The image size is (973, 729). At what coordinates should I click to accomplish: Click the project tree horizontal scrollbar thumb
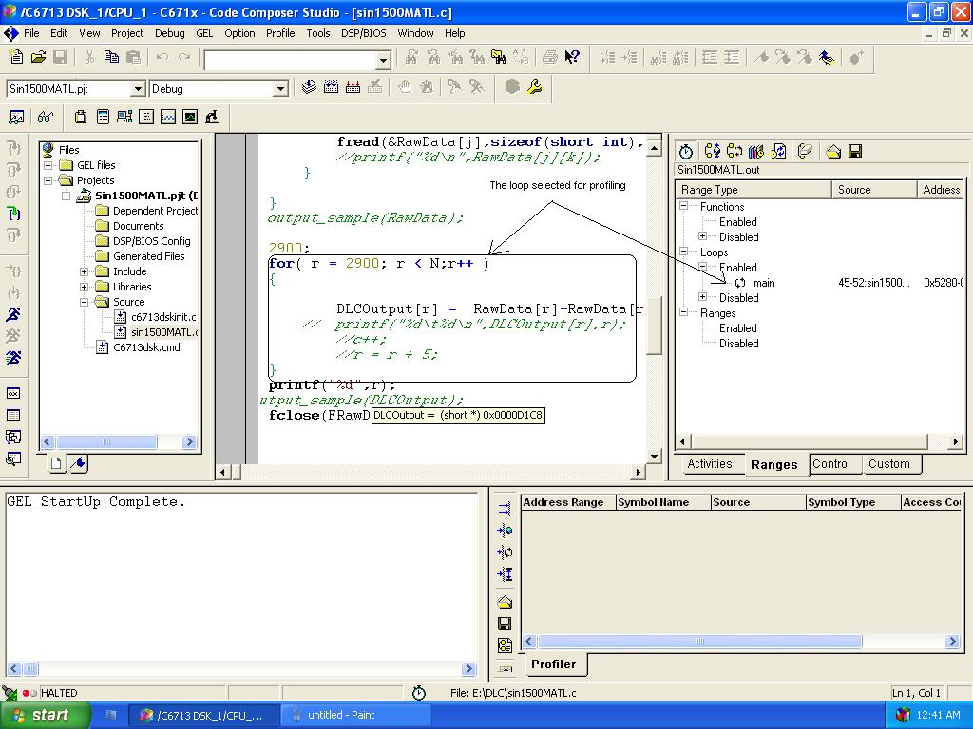[x=106, y=442]
